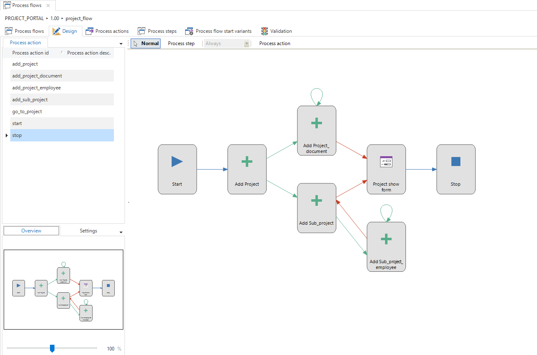Click the Start node play icon

pyautogui.click(x=177, y=162)
